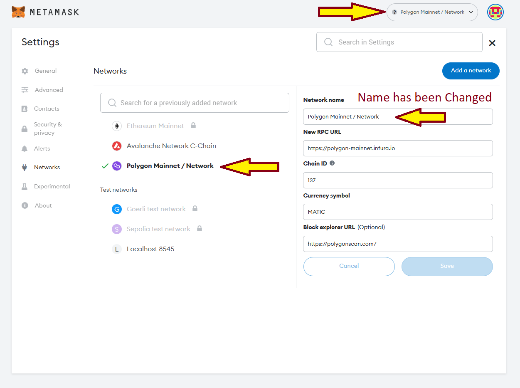
Task: Open the Advanced settings tab
Action: pos(49,90)
